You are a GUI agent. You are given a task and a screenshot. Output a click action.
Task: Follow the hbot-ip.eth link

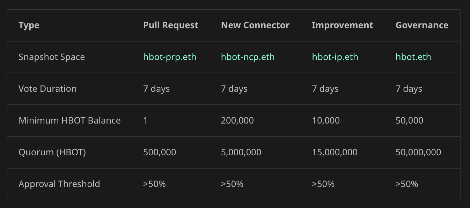pos(335,57)
